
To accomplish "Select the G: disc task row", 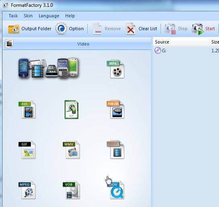I will 186,51.
